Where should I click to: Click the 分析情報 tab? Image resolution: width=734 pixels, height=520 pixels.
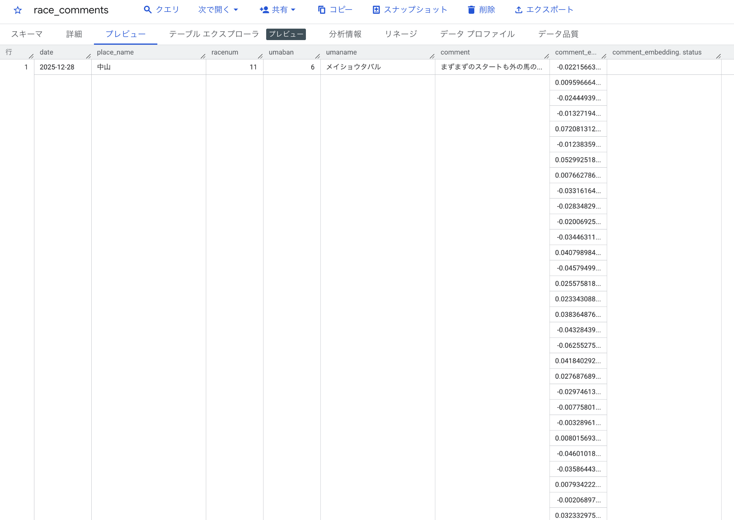[x=345, y=34]
